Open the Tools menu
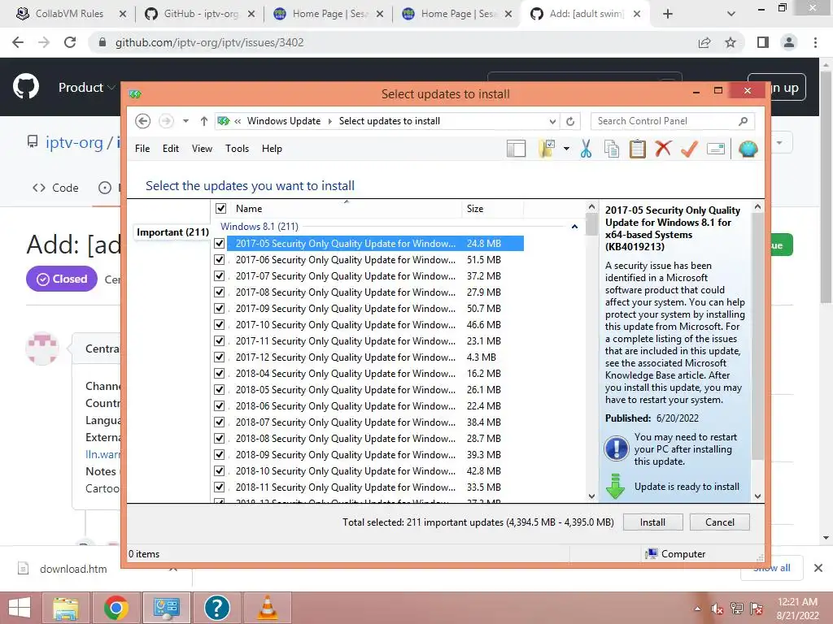Image resolution: width=833 pixels, height=624 pixels. point(237,149)
